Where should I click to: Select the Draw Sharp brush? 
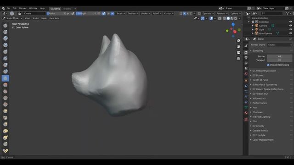coord(5,32)
